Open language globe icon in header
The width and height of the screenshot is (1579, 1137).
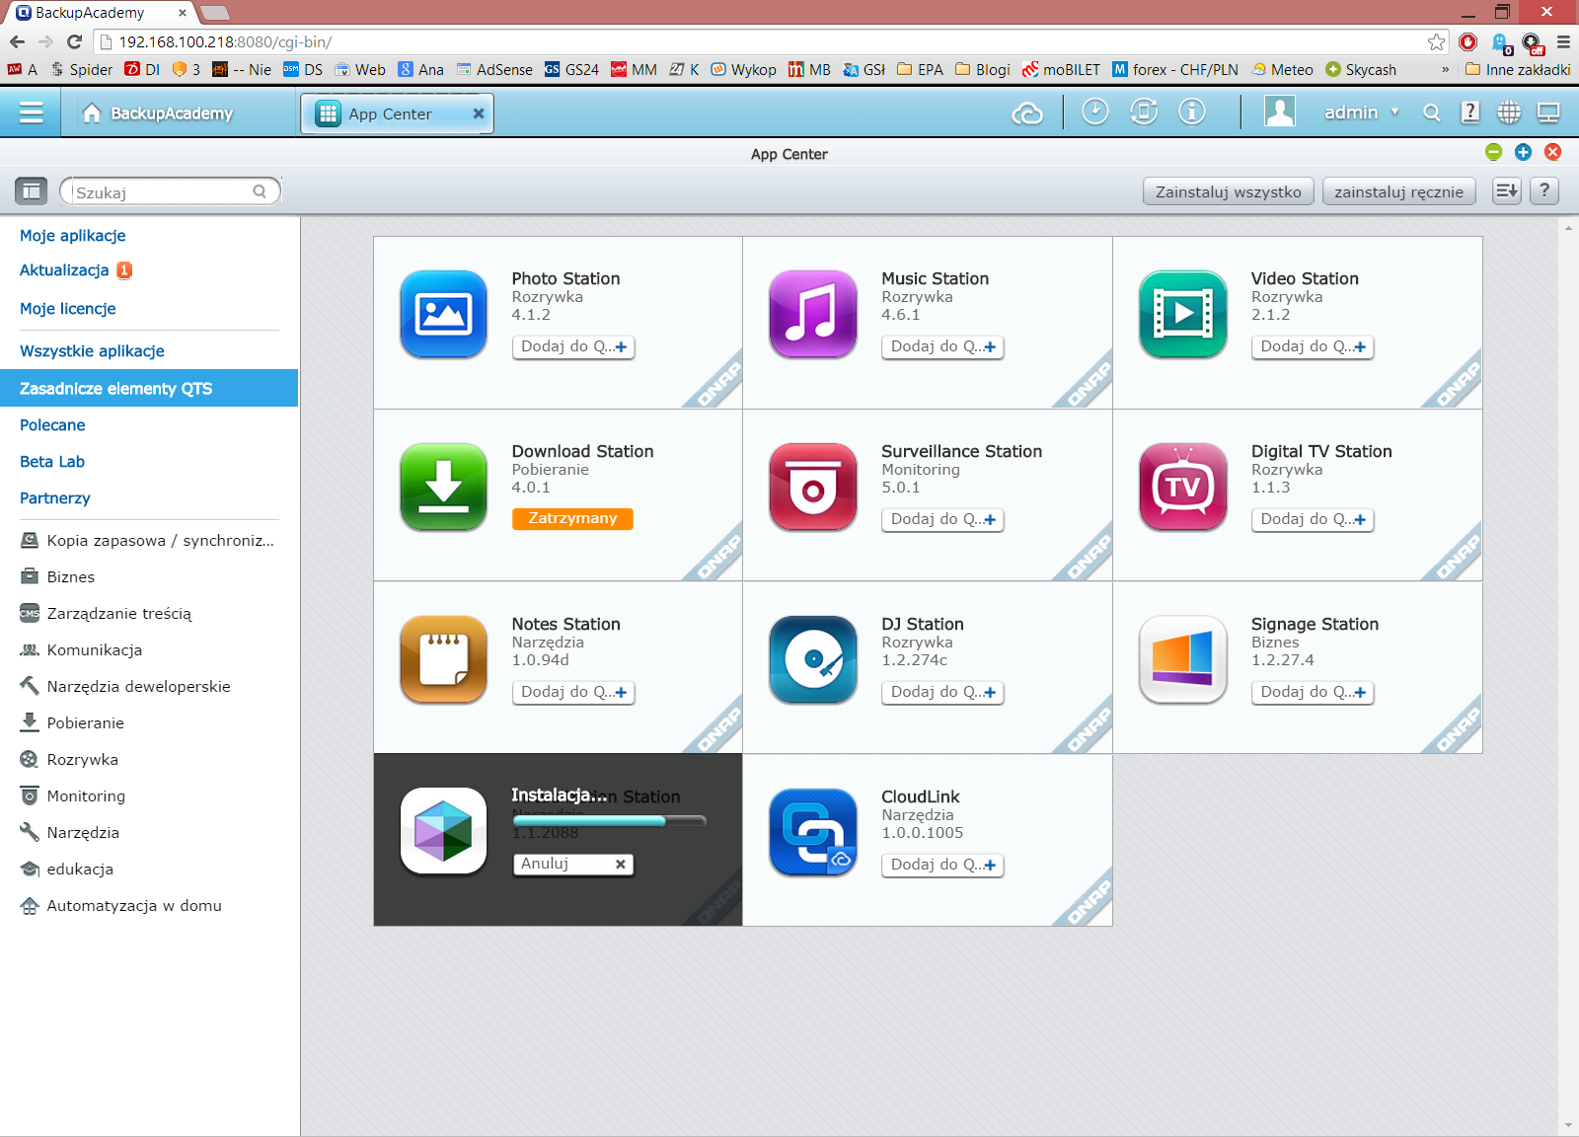tap(1509, 113)
